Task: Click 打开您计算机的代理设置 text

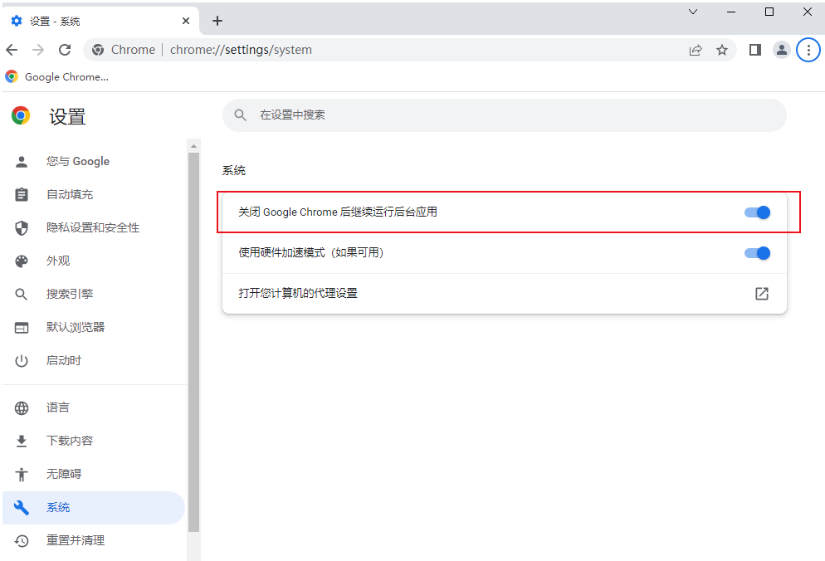Action: (x=298, y=293)
